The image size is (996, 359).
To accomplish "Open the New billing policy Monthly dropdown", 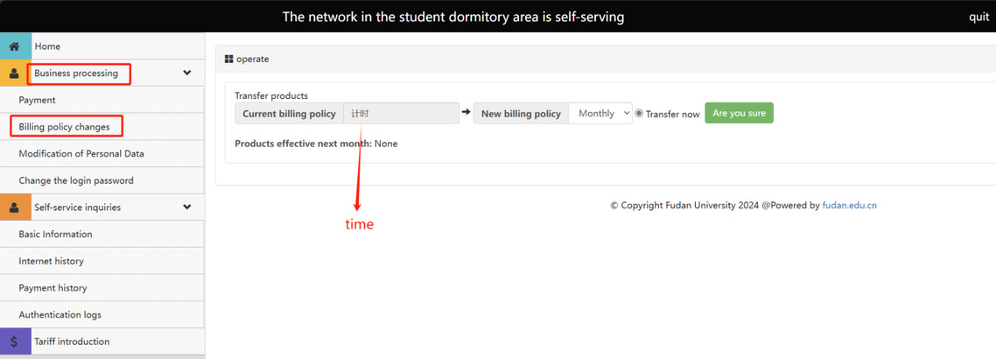I will coord(600,114).
